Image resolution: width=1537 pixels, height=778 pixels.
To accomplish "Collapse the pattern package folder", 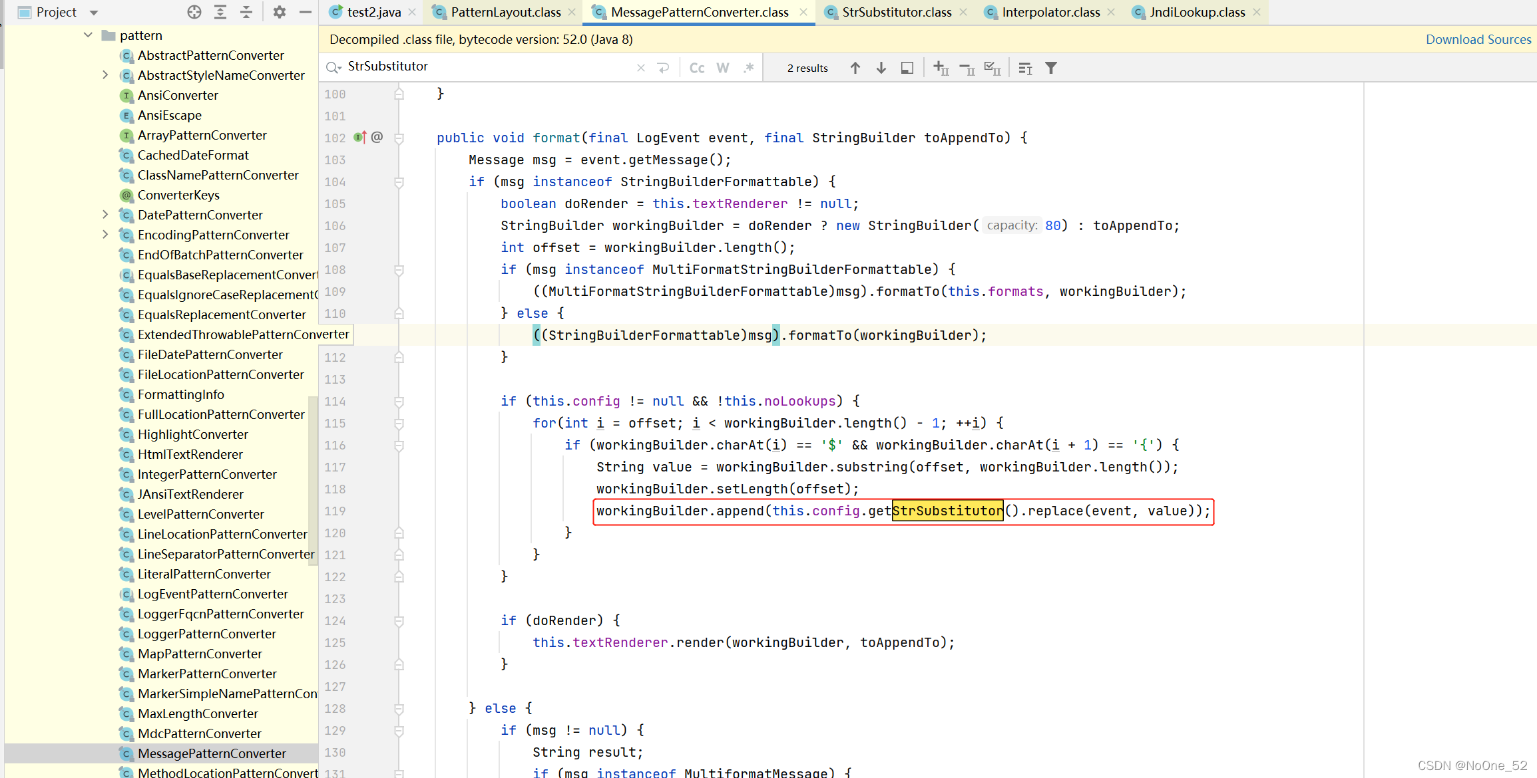I will point(89,35).
